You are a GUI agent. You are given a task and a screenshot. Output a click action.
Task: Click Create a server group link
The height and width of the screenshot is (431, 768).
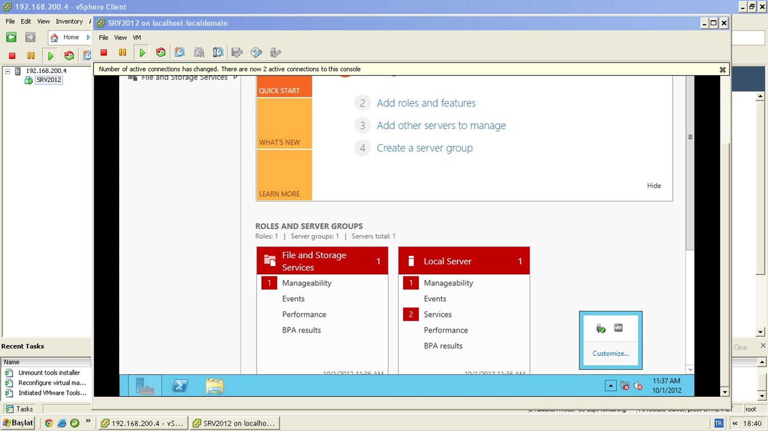pos(424,148)
